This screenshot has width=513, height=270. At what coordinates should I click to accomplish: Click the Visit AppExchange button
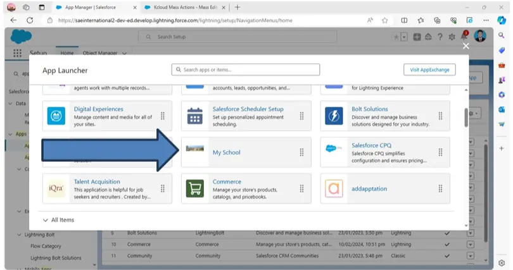point(429,70)
